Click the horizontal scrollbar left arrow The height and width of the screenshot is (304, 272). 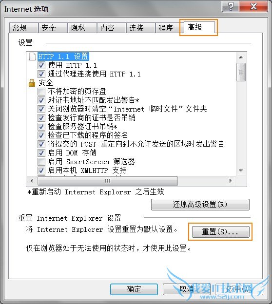click(x=32, y=181)
